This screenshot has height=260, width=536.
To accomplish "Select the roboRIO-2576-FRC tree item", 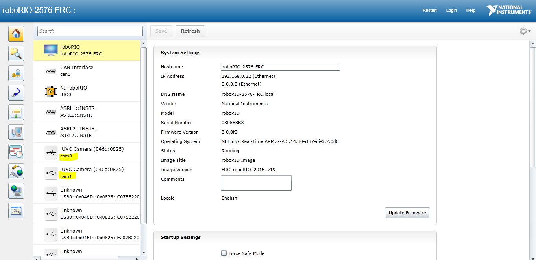I will 87,50.
